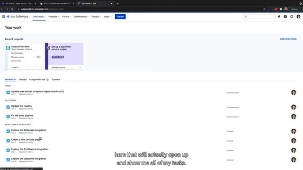The image size is (303, 170).
Task: Expand the Apps dropdown menu
Action: [107, 17]
